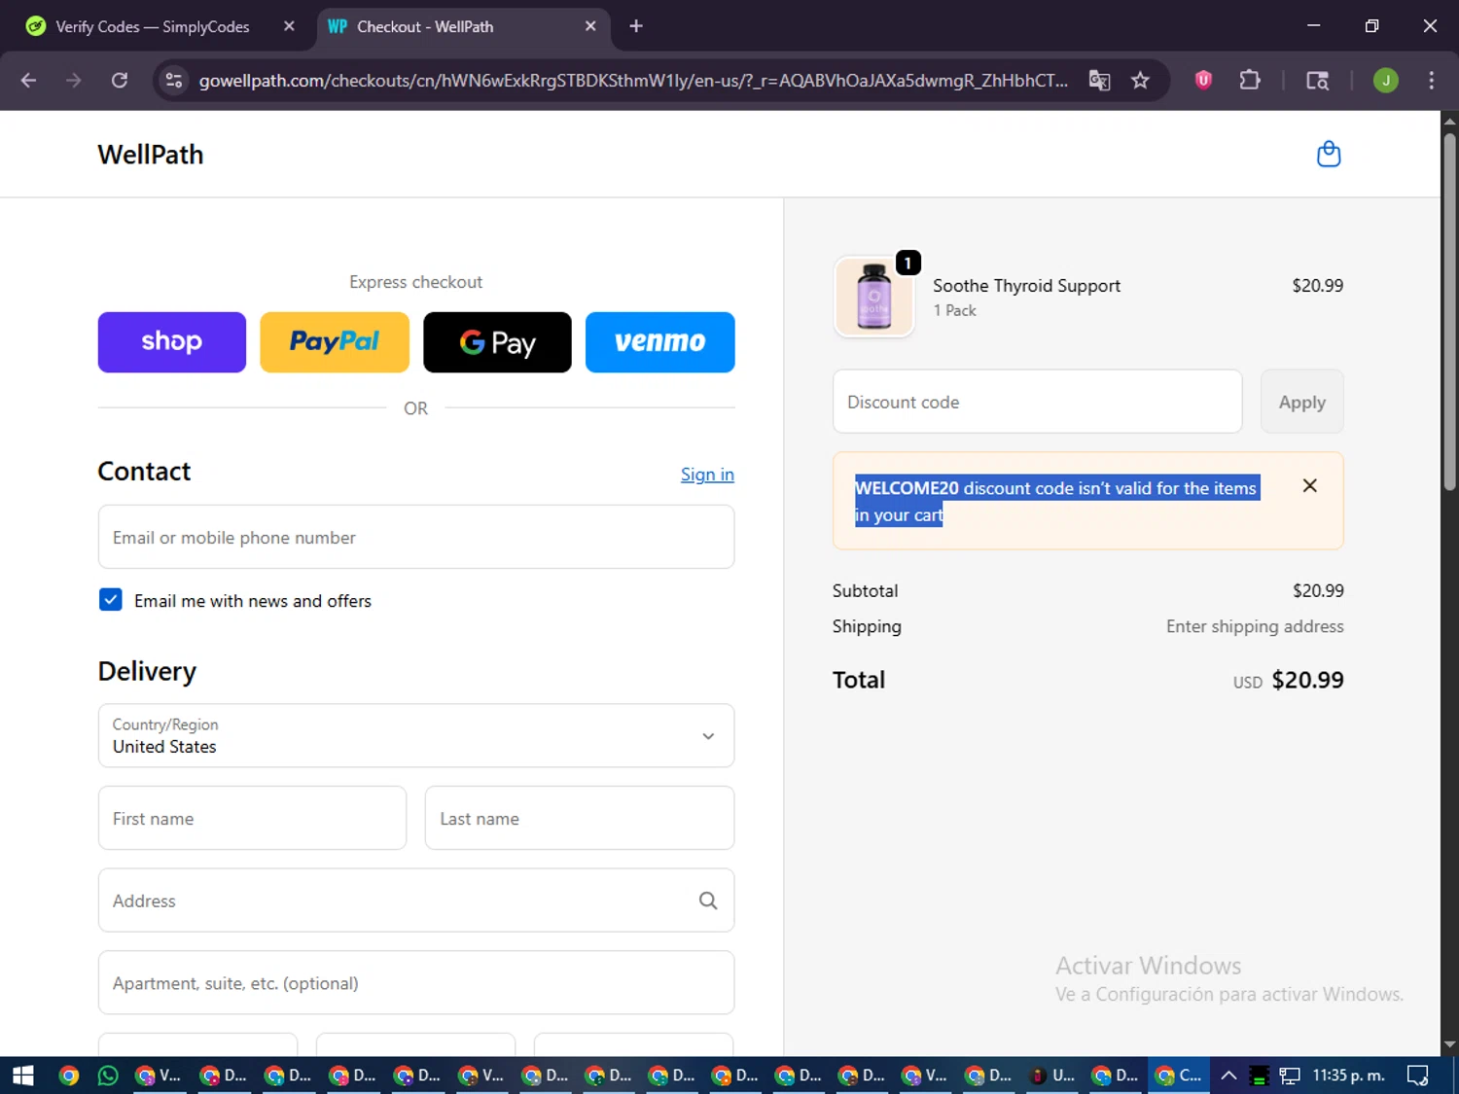The width and height of the screenshot is (1459, 1094).
Task: Click the WellPath store logo
Action: pos(151,155)
